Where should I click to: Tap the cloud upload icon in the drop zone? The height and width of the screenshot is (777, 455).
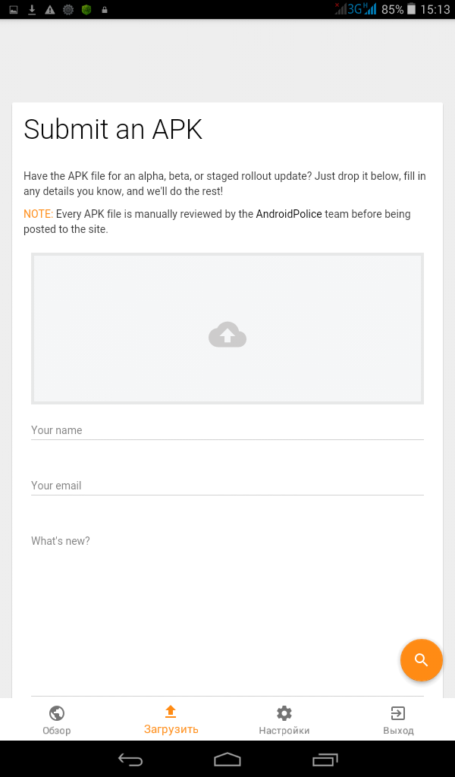[x=227, y=335]
